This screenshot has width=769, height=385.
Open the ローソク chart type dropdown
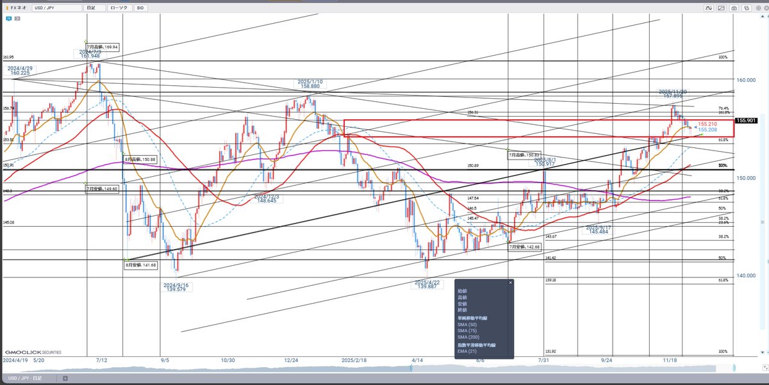pos(119,9)
